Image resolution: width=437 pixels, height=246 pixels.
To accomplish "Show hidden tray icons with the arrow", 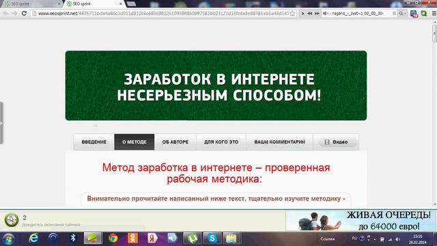I will pos(375,239).
